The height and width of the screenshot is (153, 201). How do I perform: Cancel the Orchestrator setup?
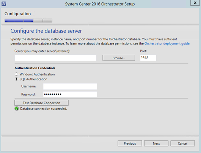point(182,143)
